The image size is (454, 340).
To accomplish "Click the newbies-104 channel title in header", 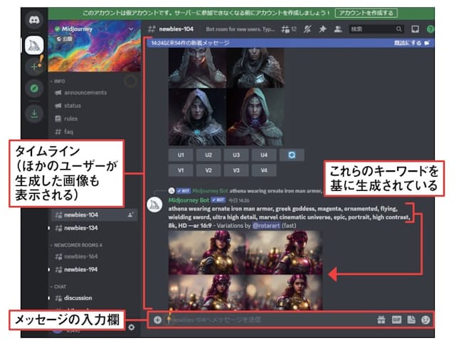I will tap(176, 29).
